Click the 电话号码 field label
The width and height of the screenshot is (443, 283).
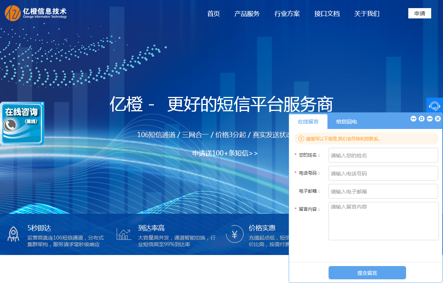point(309,173)
